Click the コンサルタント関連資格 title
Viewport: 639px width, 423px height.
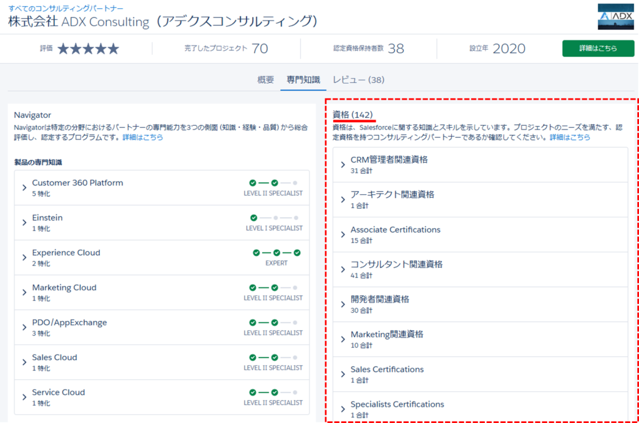396,265
